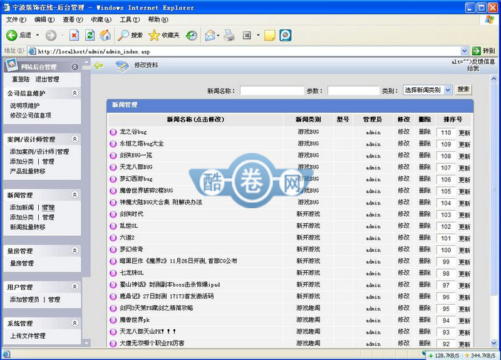Click the blue messenger toolbar icon
The width and height of the screenshot is (501, 360).
click(x=286, y=35)
